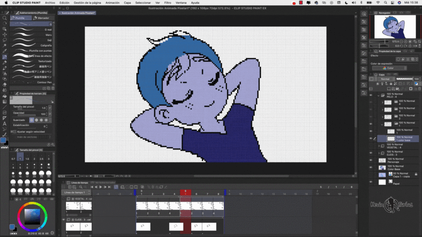Select first Suavizado anti-aliasing option

(32, 120)
